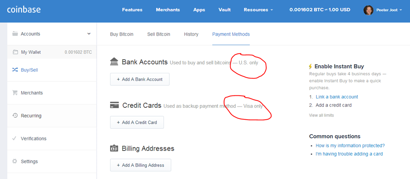Switch to the Sell Bitcoin tab
Image resolution: width=410 pixels, height=179 pixels.
[159, 34]
